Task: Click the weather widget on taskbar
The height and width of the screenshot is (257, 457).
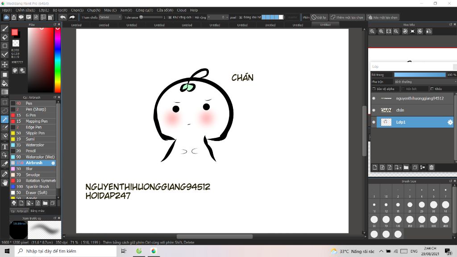Action: pos(353,251)
